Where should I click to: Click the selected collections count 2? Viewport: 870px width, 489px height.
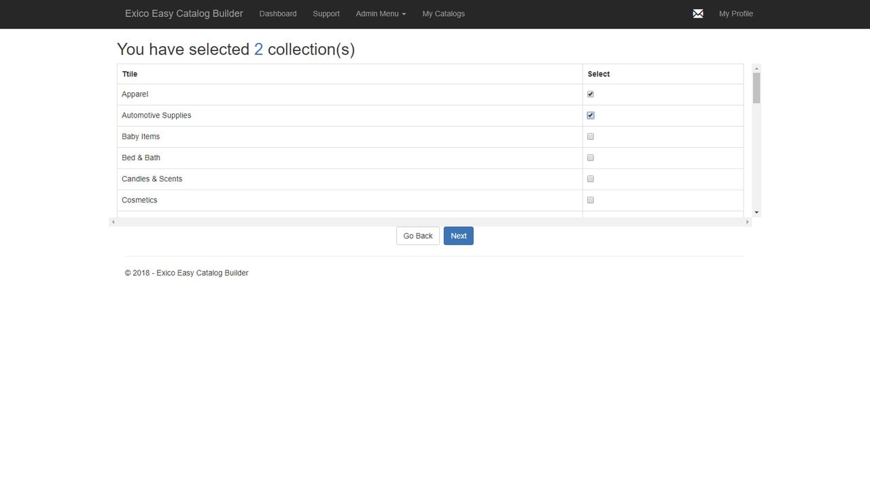pyautogui.click(x=258, y=50)
